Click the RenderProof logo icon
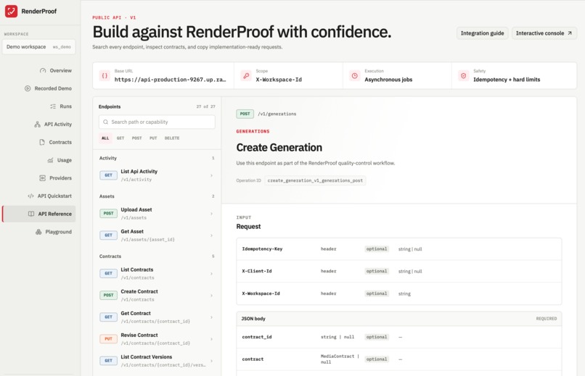 [11, 11]
